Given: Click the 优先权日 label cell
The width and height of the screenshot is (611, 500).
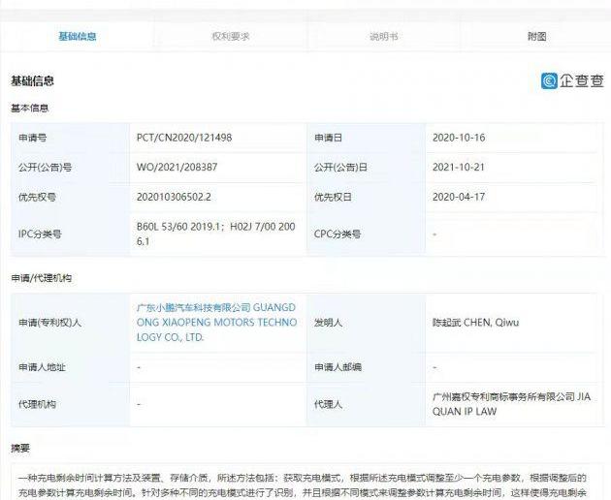Looking at the screenshot, I should [x=366, y=197].
